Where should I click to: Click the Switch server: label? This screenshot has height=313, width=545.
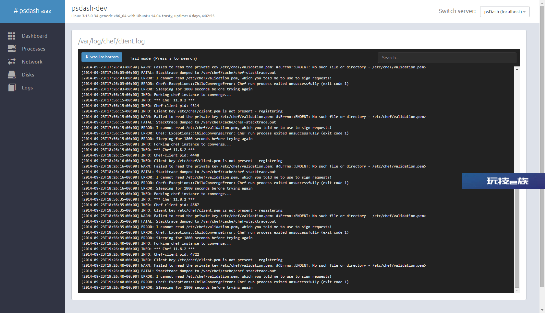tap(457, 11)
